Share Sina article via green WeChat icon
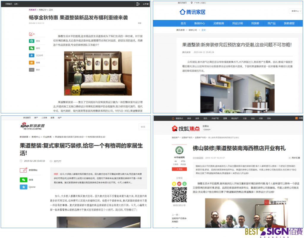The width and height of the screenshot is (304, 238). click(23, 180)
